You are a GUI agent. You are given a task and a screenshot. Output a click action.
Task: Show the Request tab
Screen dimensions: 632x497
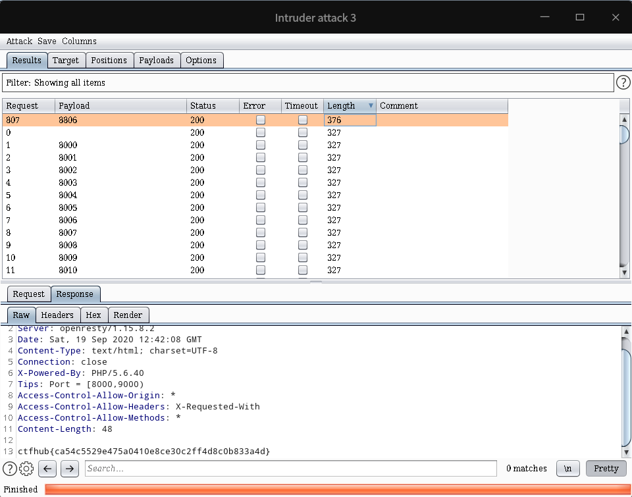(28, 294)
